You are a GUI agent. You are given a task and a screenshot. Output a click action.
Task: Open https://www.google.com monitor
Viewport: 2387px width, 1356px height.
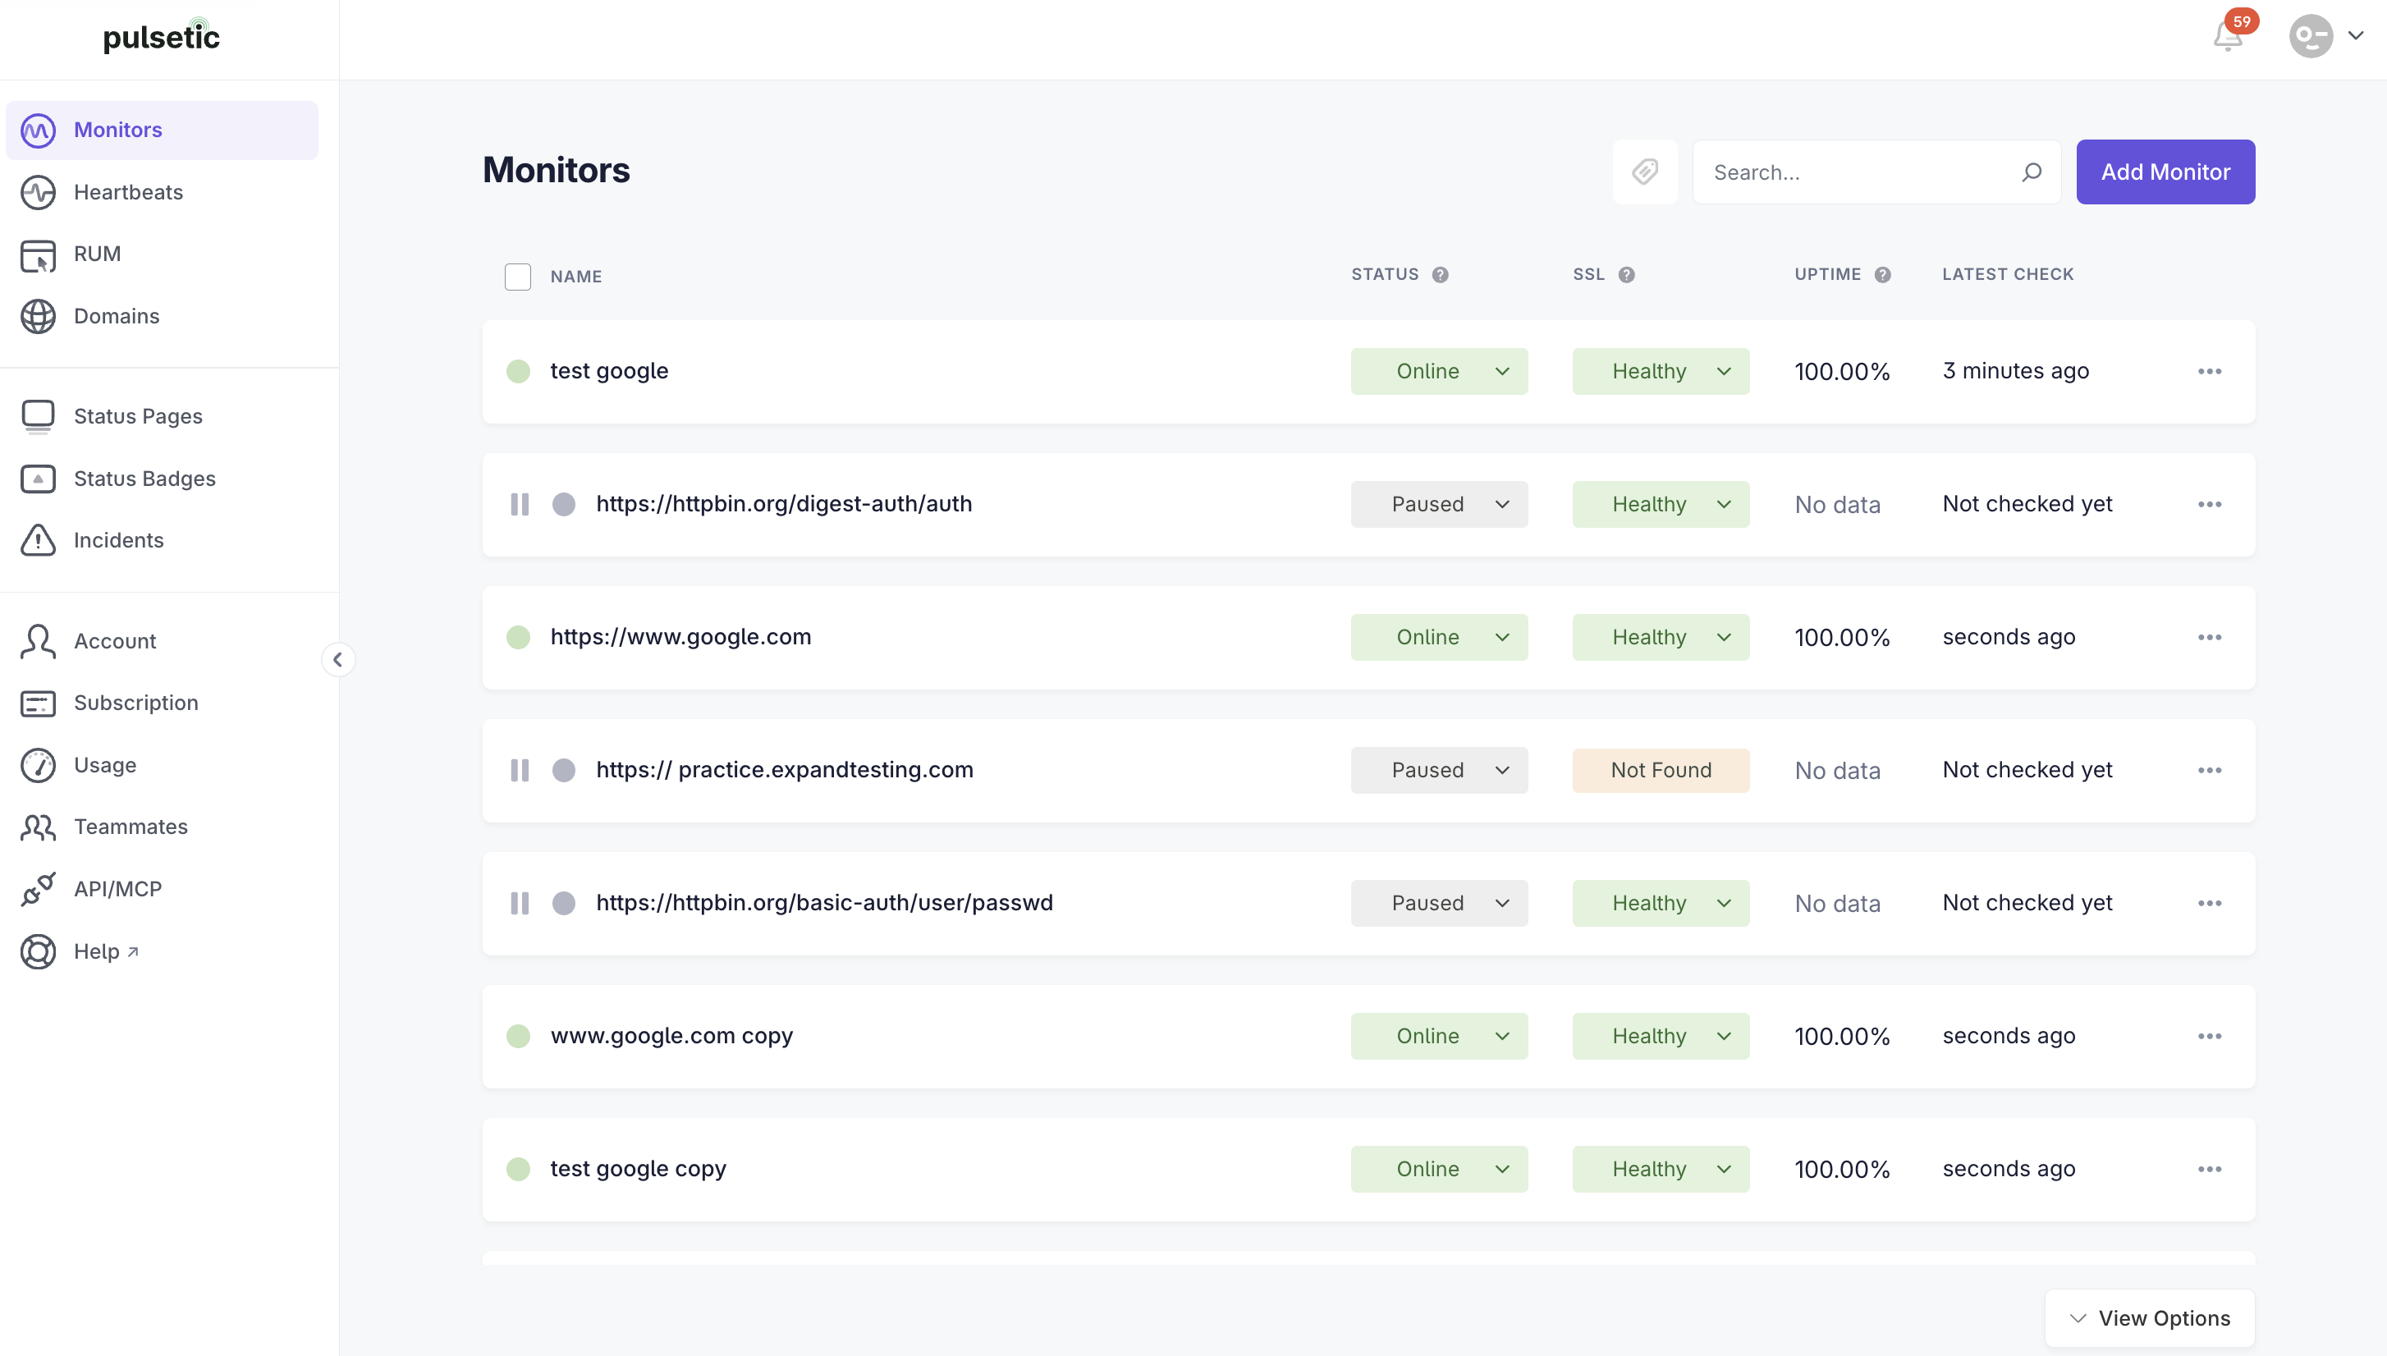680,638
